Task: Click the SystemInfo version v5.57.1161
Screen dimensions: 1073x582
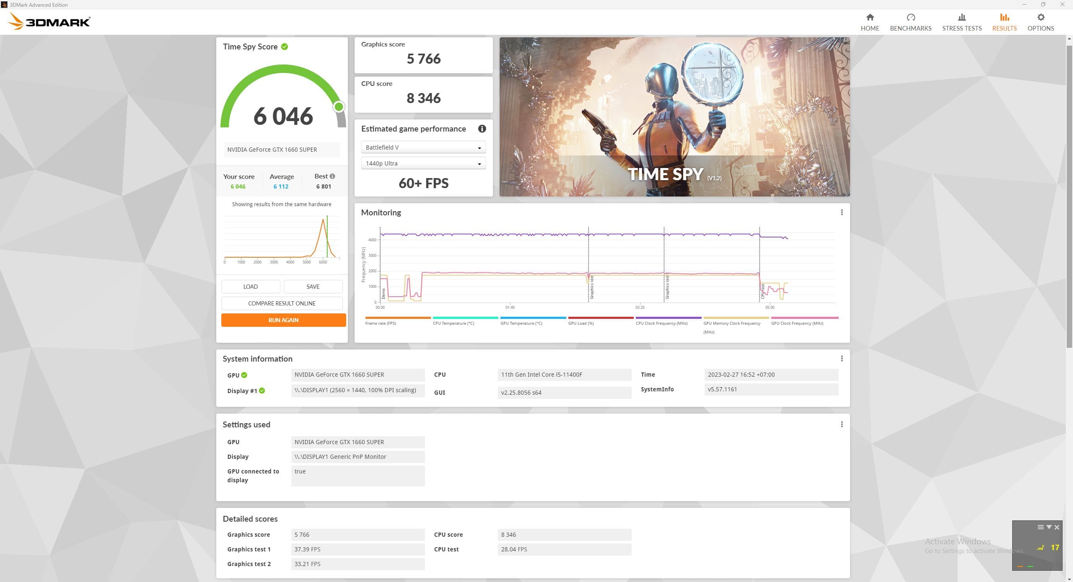Action: coord(771,389)
